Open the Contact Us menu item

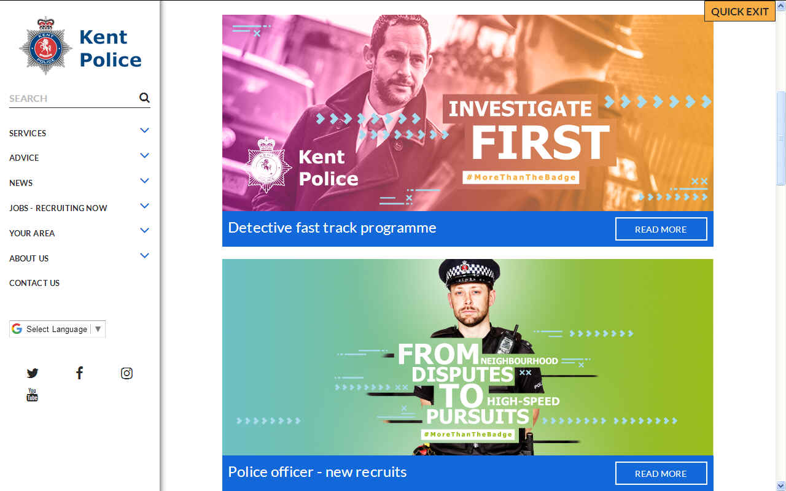tap(34, 283)
